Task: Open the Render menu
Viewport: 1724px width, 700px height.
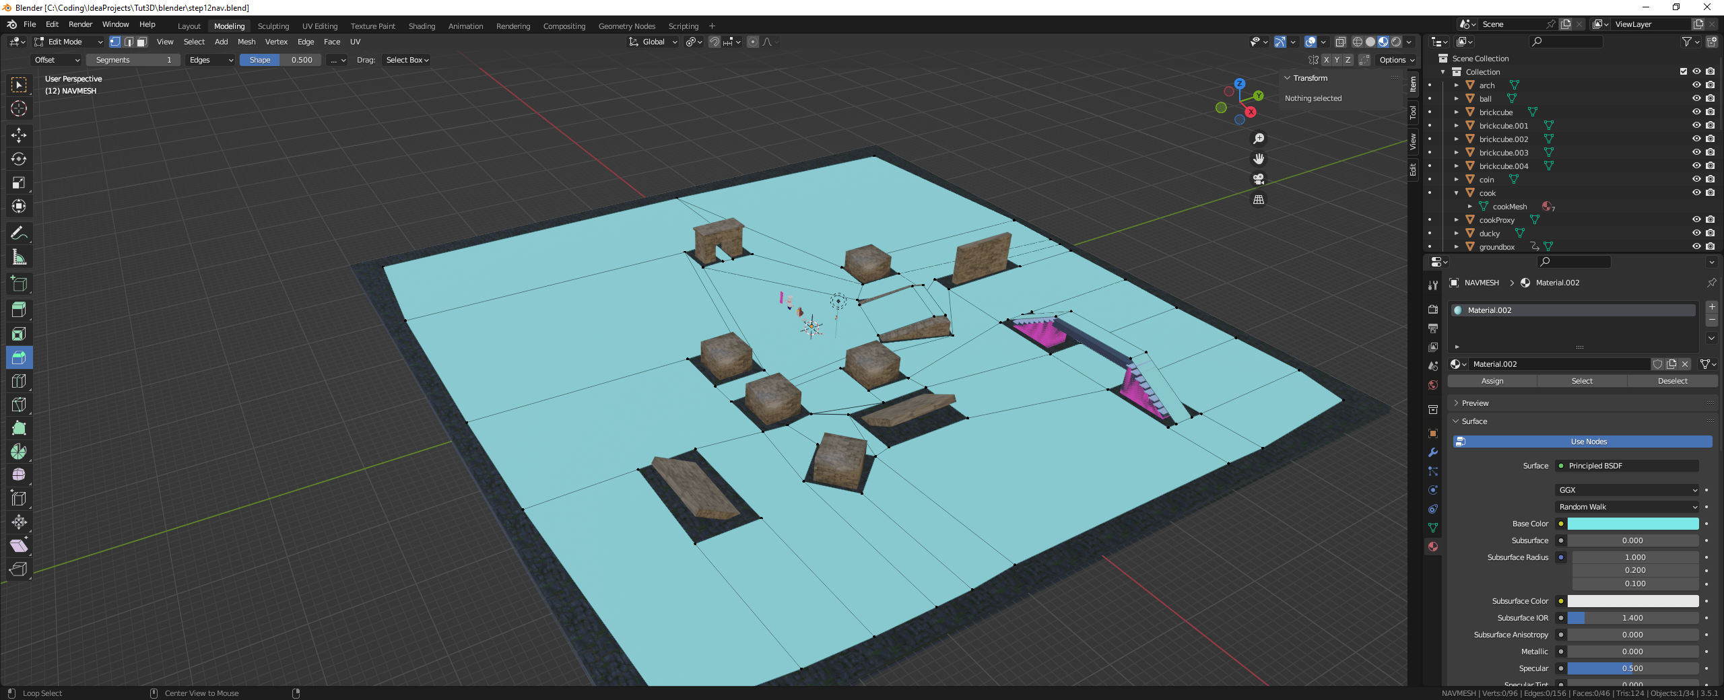Action: click(80, 24)
